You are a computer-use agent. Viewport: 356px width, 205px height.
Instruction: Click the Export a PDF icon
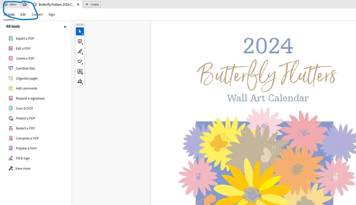click(x=11, y=38)
